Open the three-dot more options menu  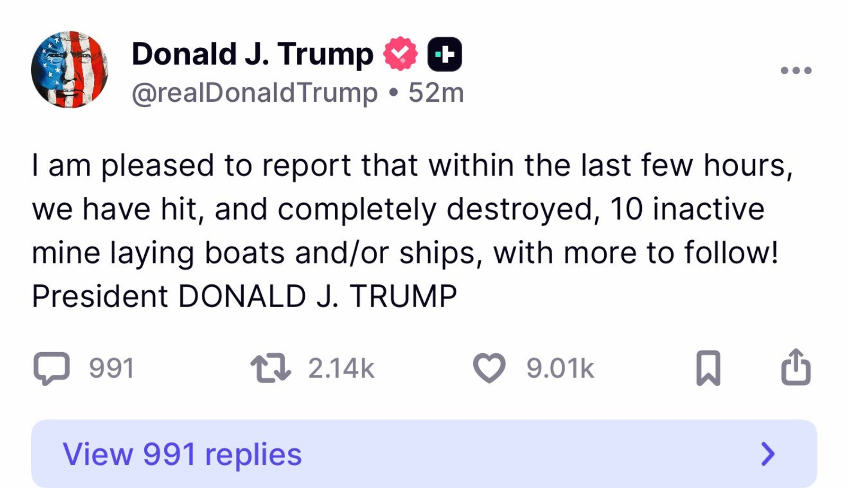pos(796,70)
